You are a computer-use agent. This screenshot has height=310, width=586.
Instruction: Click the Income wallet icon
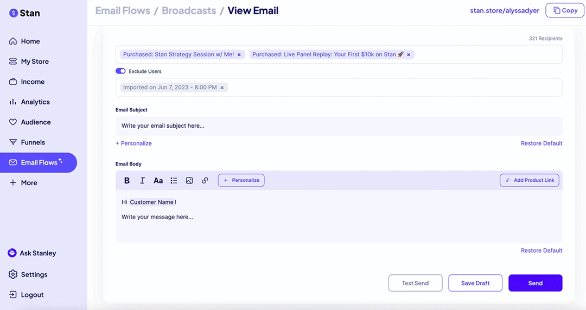point(13,81)
